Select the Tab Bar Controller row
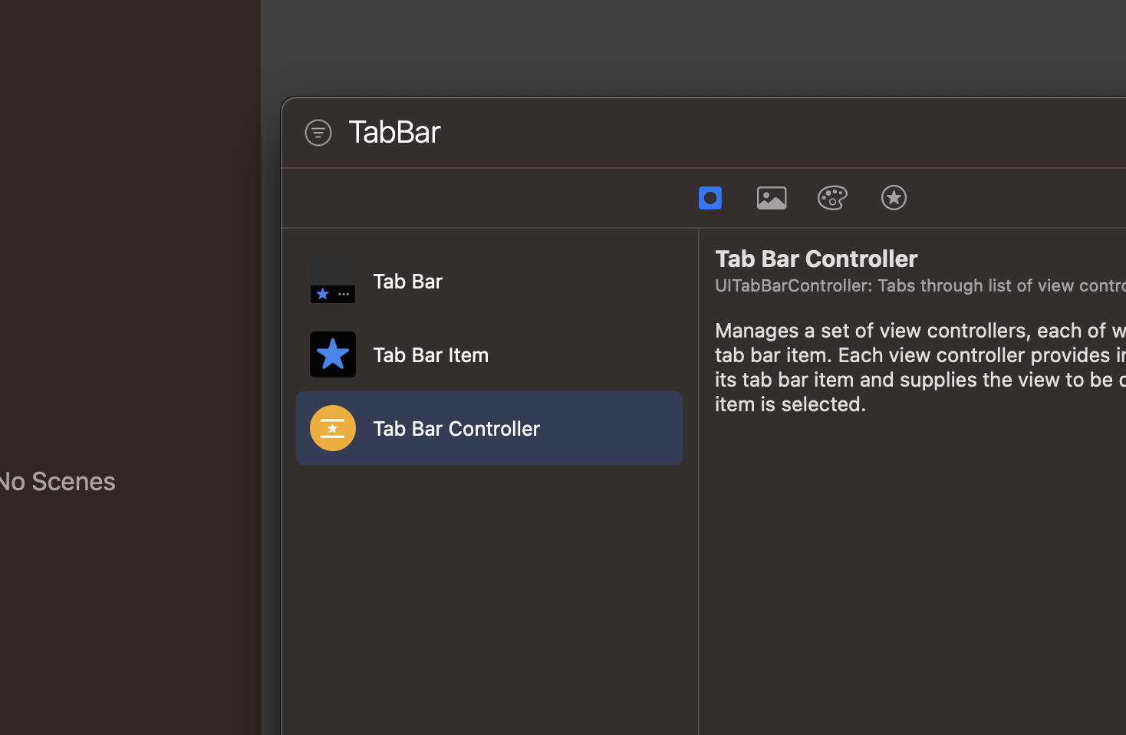The image size is (1126, 735). coord(489,428)
